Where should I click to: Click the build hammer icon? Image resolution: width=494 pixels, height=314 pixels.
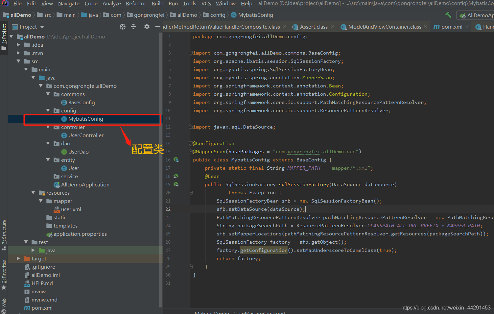tap(448, 15)
